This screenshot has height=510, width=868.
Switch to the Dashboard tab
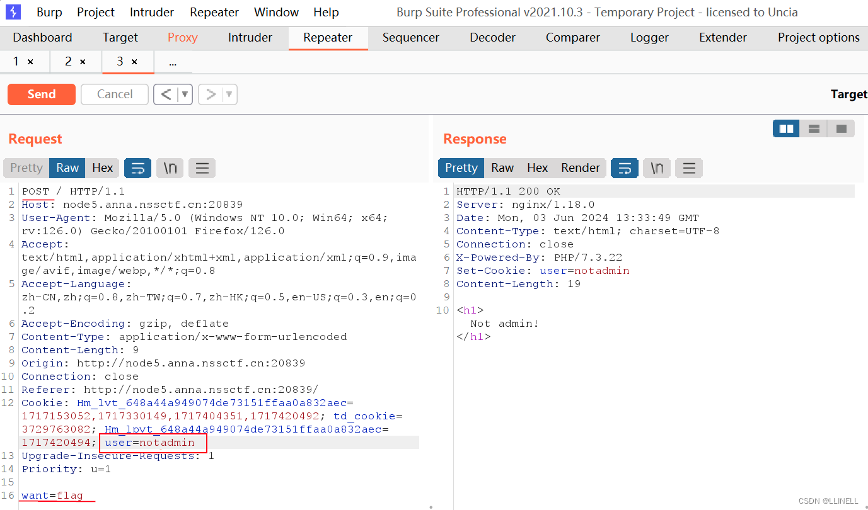click(42, 38)
